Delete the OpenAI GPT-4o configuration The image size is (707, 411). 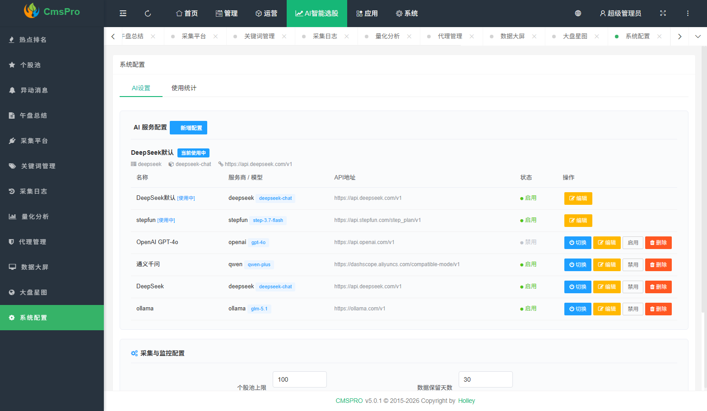click(x=658, y=243)
